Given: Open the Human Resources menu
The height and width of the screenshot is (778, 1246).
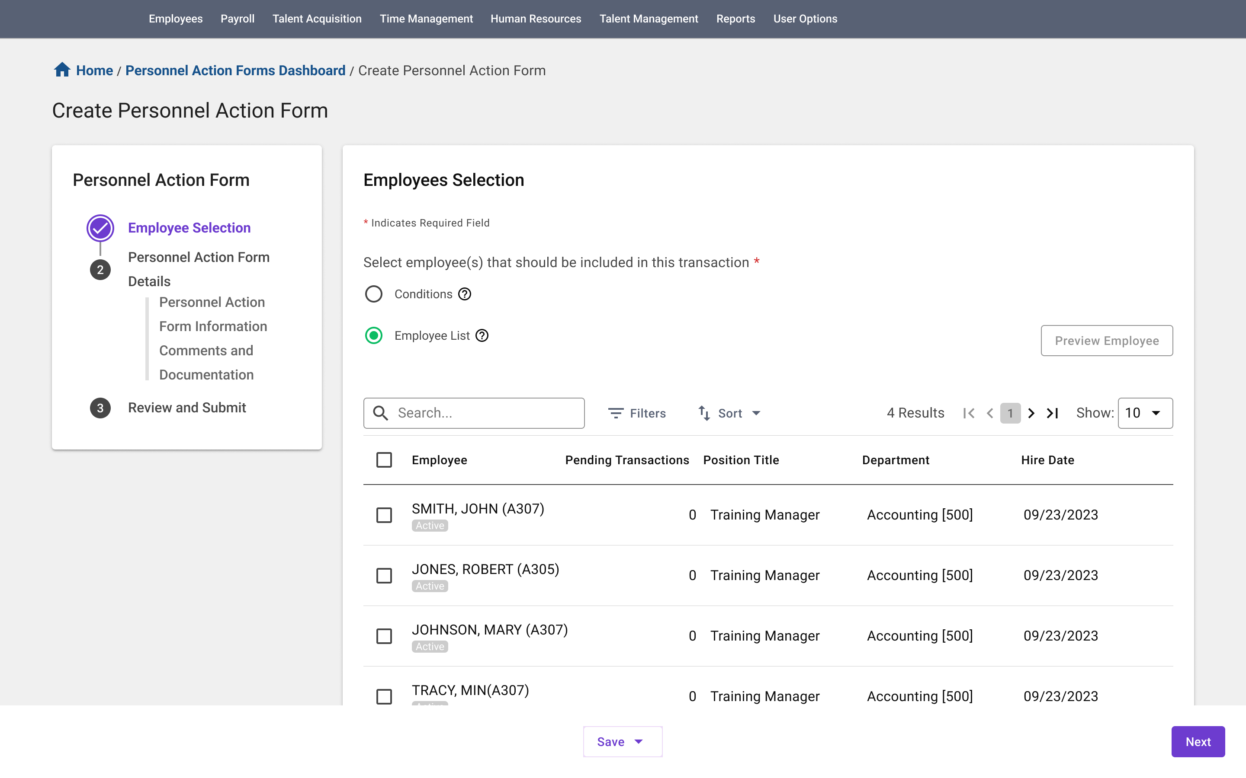Looking at the screenshot, I should tap(536, 19).
